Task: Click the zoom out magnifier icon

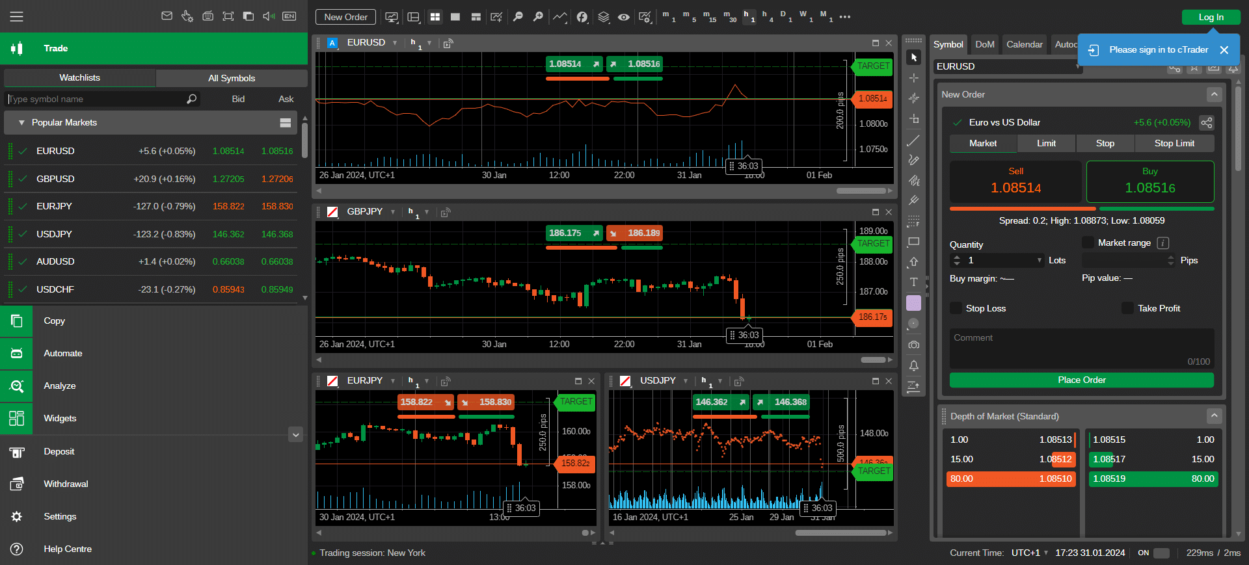Action: tap(518, 17)
